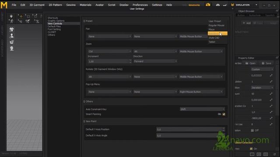Open Axis Constraint Key Shift dropdown
Viewport: 280px width, 157px height.
(x=202, y=109)
